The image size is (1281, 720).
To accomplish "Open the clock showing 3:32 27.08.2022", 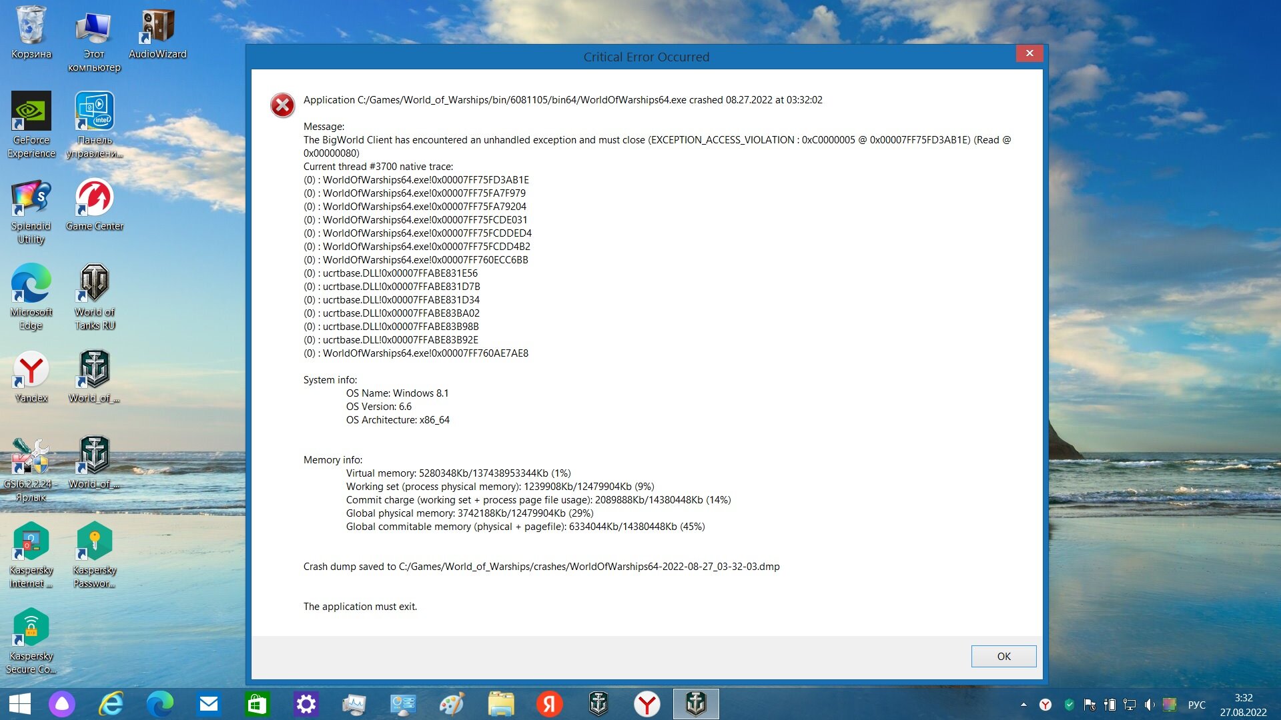I will [1244, 705].
